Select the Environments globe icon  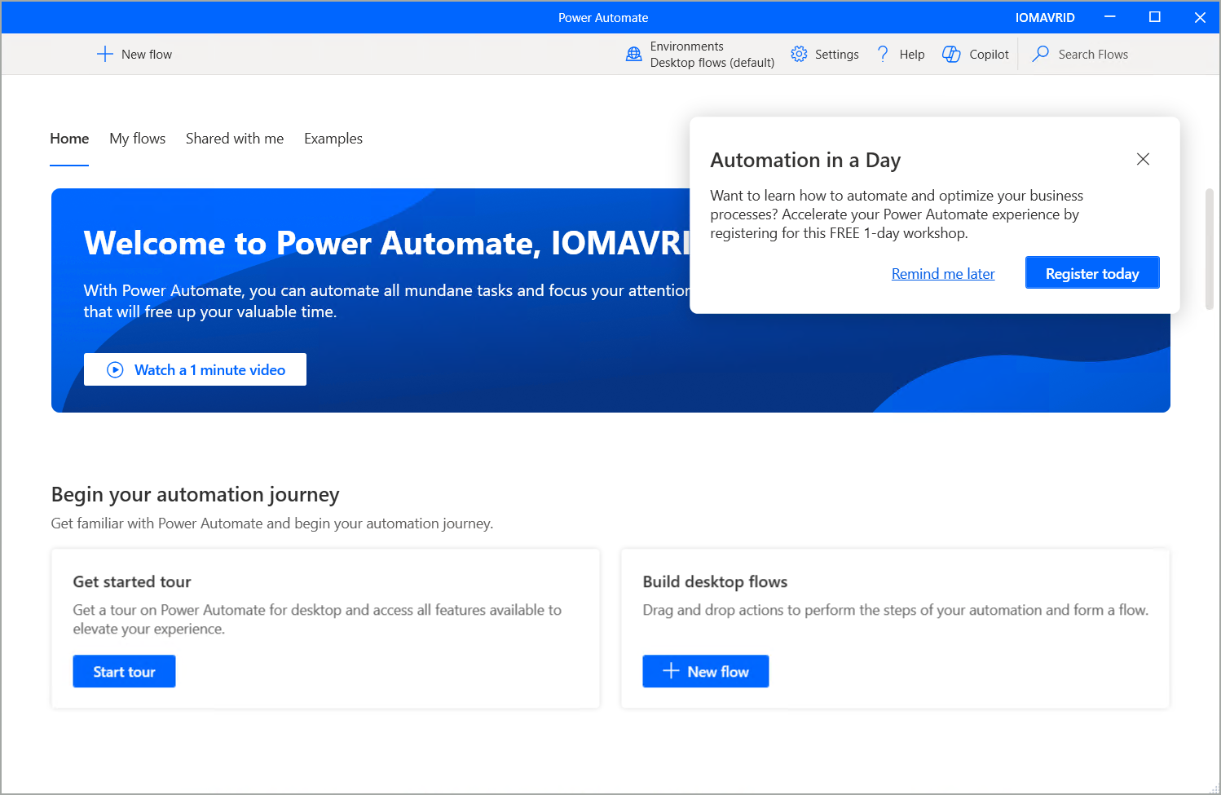tap(633, 54)
